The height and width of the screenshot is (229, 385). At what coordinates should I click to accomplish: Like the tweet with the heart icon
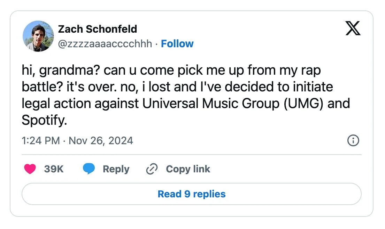click(30, 169)
